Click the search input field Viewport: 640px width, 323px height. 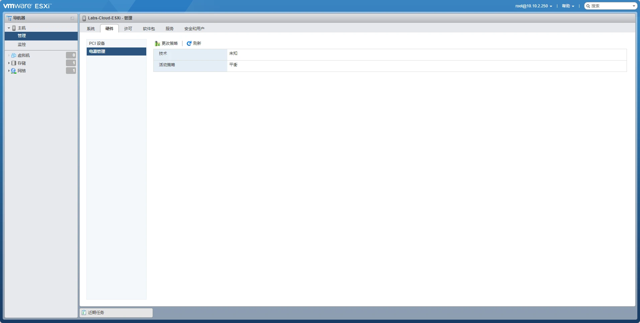coord(610,6)
